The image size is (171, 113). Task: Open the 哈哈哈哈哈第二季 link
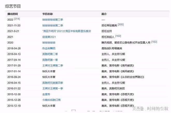(53, 25)
